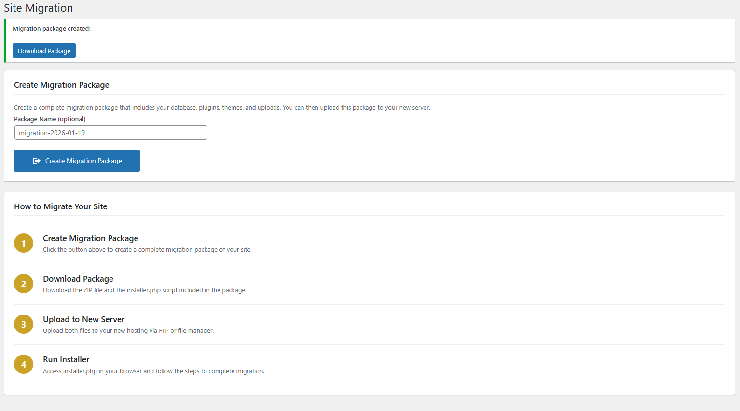Screen dimensions: 740x411
Task: Select the step 4 numbered circle icon
Action: [x=24, y=364]
